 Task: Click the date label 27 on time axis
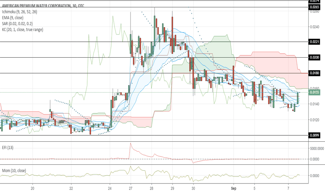pos(130,189)
